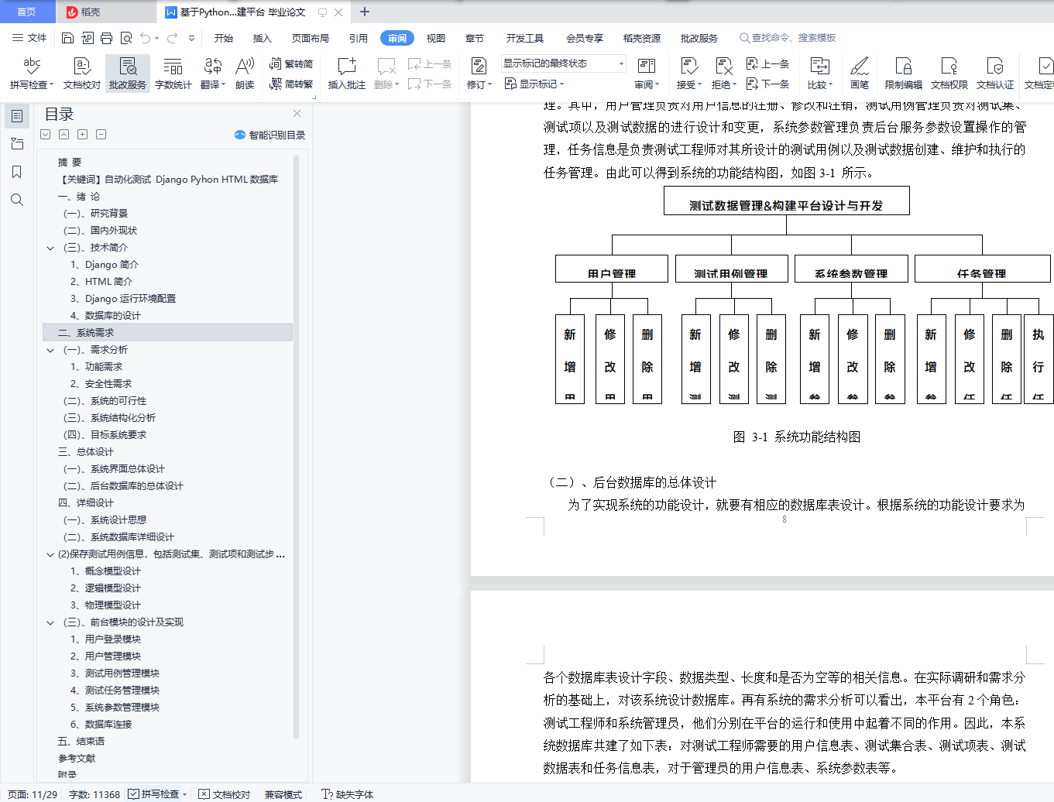
Task: Switch to the 引用 ribbon tab
Action: (359, 38)
